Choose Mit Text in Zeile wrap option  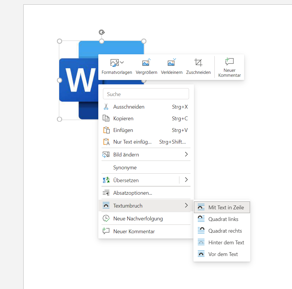click(x=222, y=208)
